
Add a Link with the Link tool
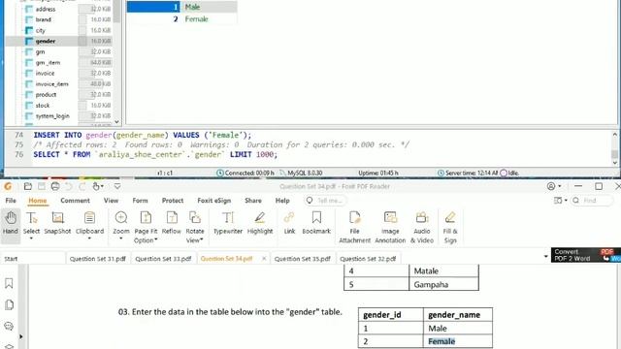pyautogui.click(x=289, y=223)
